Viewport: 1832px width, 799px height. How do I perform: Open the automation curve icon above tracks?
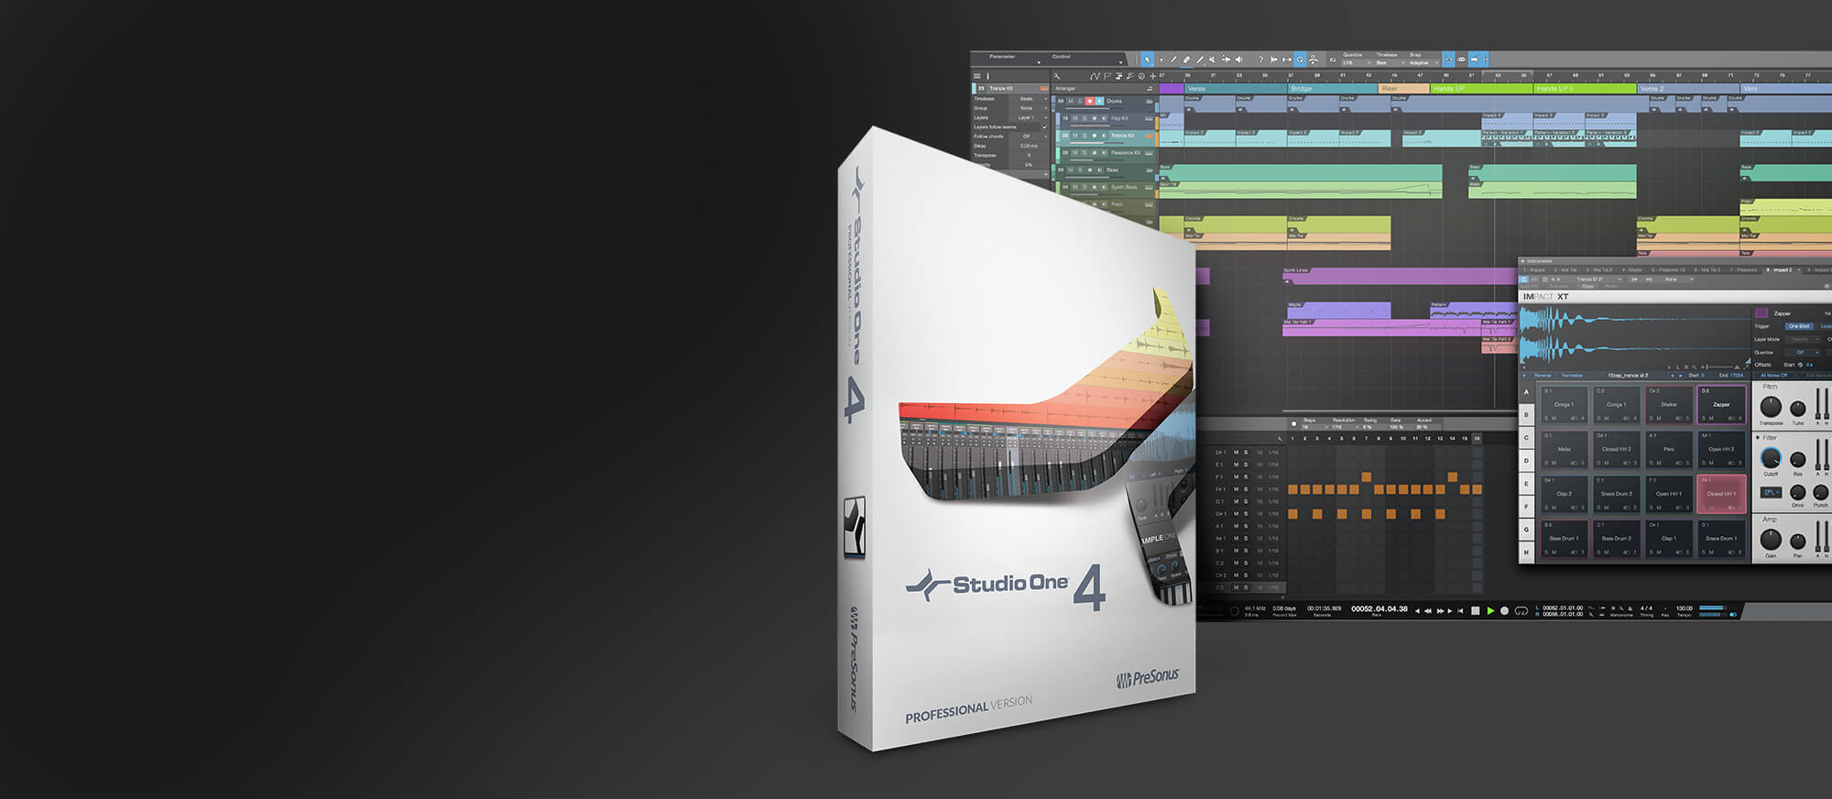1095,76
